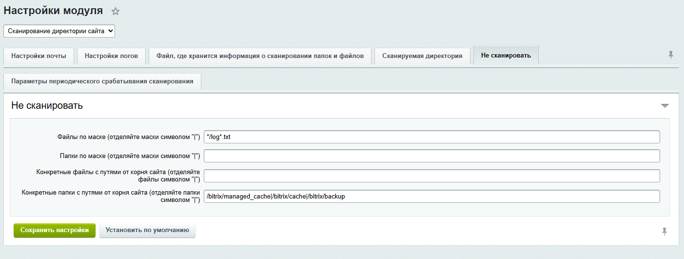Screen dimensions: 684x259
Task: Click the 'Установить по умолчанию' button
Action: coord(147,231)
